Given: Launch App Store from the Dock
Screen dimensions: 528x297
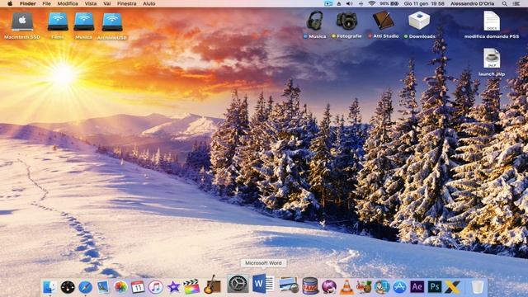Looking at the screenshot, I should (399, 287).
